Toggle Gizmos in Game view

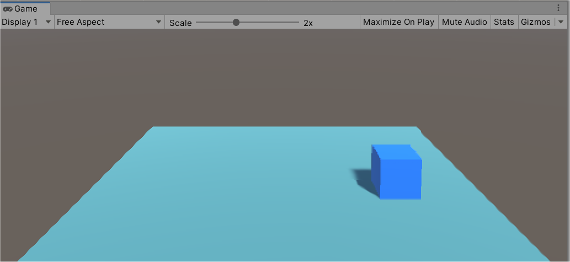click(536, 22)
